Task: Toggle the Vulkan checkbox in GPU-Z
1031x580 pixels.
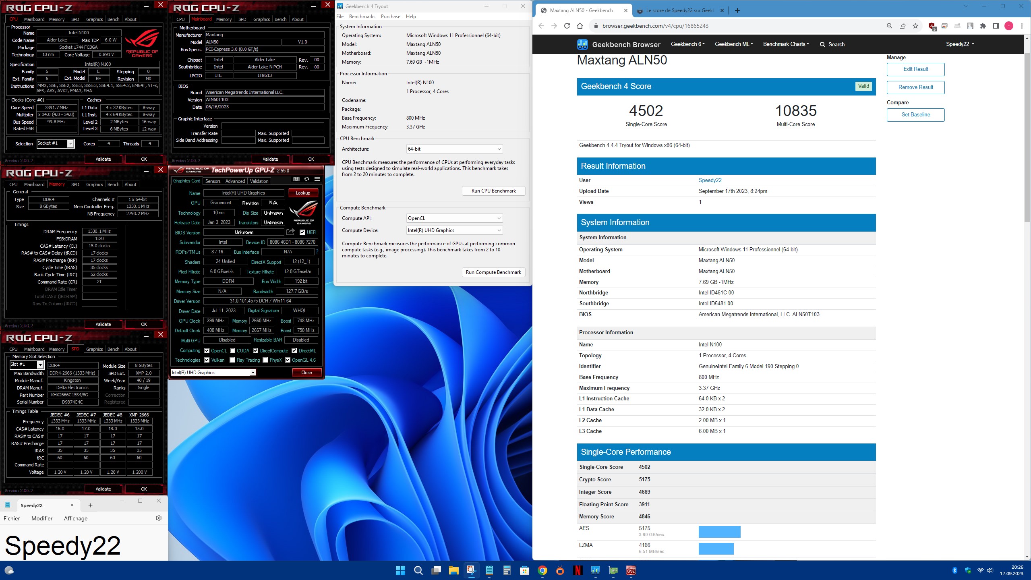Action: [x=207, y=360]
